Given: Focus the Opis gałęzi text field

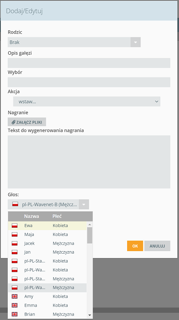Looking at the screenshot, I should [89, 63].
